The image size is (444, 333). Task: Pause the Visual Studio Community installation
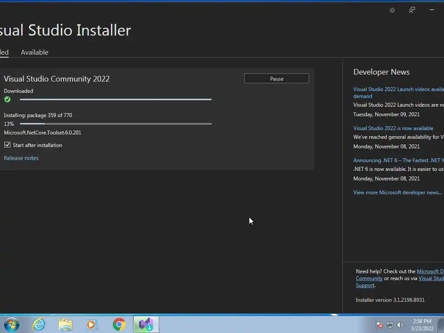(276, 78)
